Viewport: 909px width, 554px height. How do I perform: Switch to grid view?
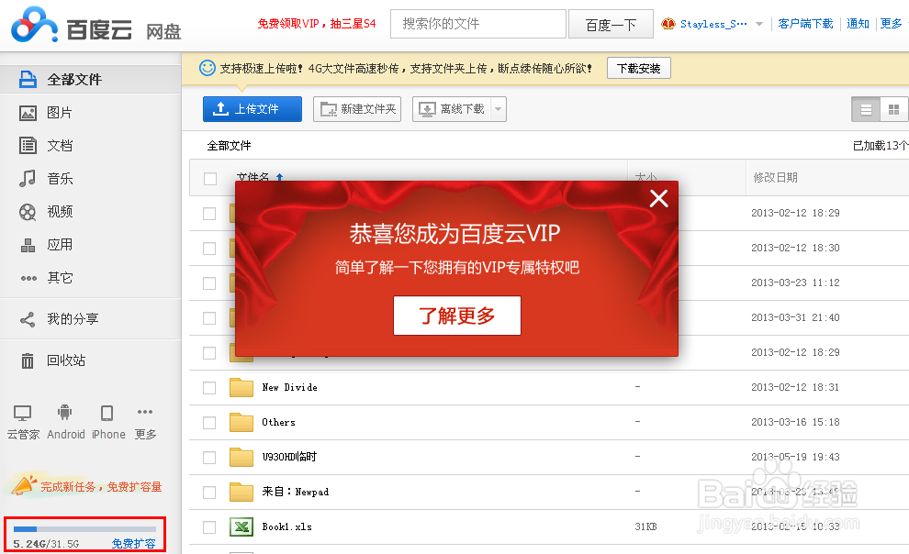pos(894,109)
